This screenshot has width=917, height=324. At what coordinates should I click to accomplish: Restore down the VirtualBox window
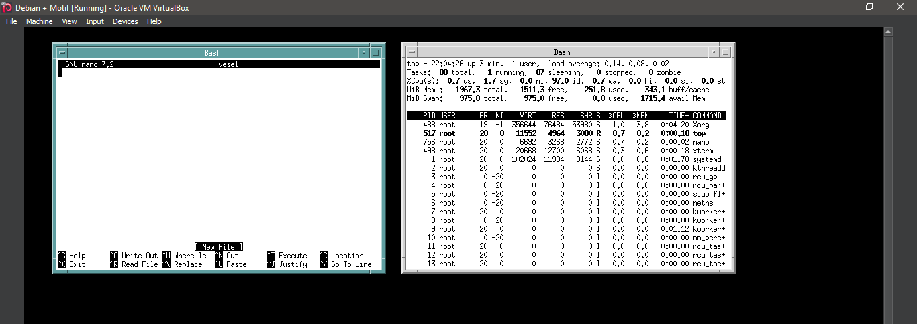tap(869, 7)
